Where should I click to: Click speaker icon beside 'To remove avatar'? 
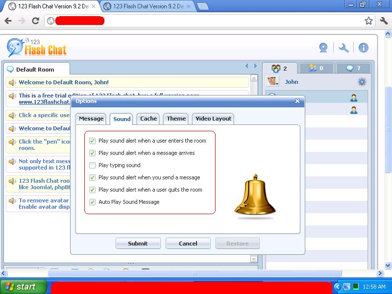click(12, 201)
